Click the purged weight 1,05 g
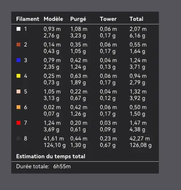181x190 pixels. pos(78,51)
